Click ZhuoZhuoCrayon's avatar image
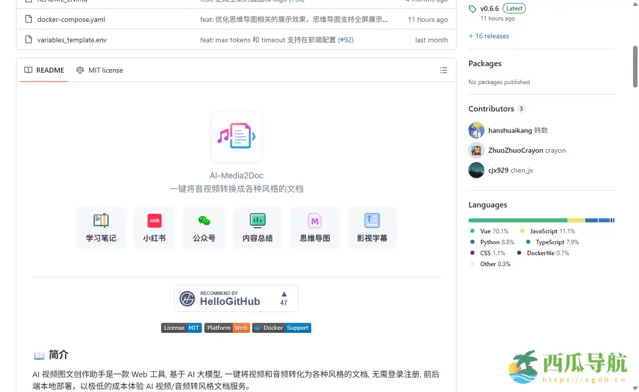Screen dimensions: 639x392 point(476,150)
